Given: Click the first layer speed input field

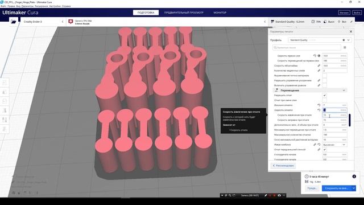Looking at the screenshot, I should 334,56.
